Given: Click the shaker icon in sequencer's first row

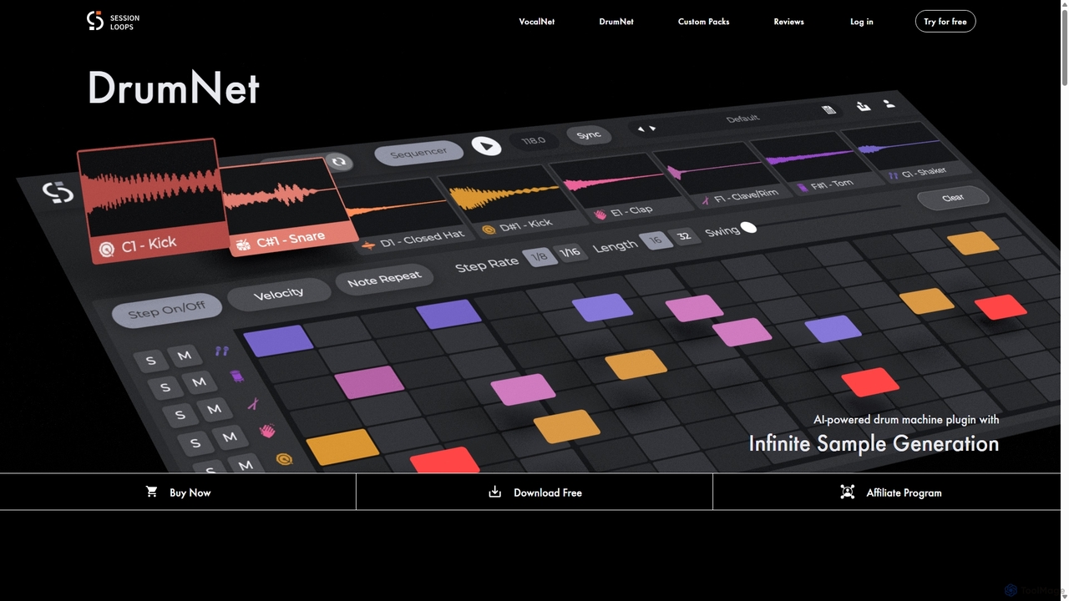Looking at the screenshot, I should coord(221,351).
